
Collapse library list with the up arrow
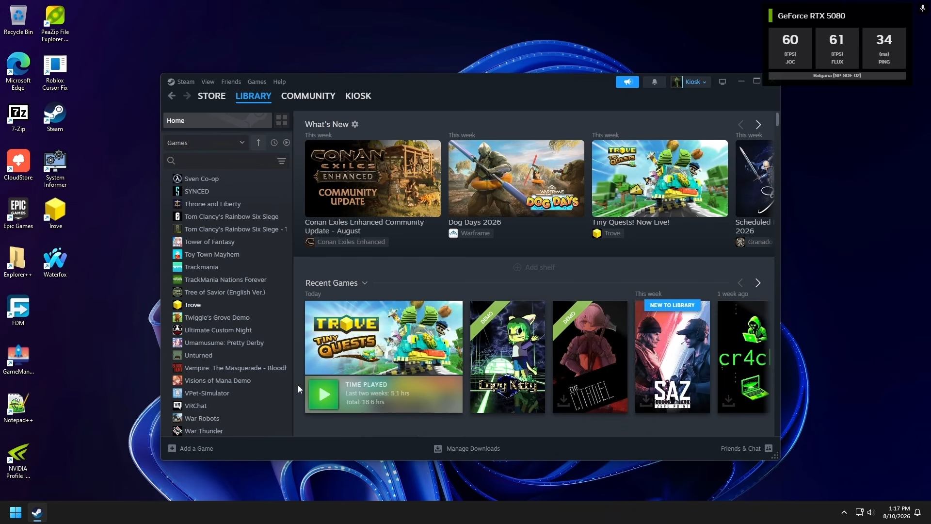pyautogui.click(x=258, y=143)
